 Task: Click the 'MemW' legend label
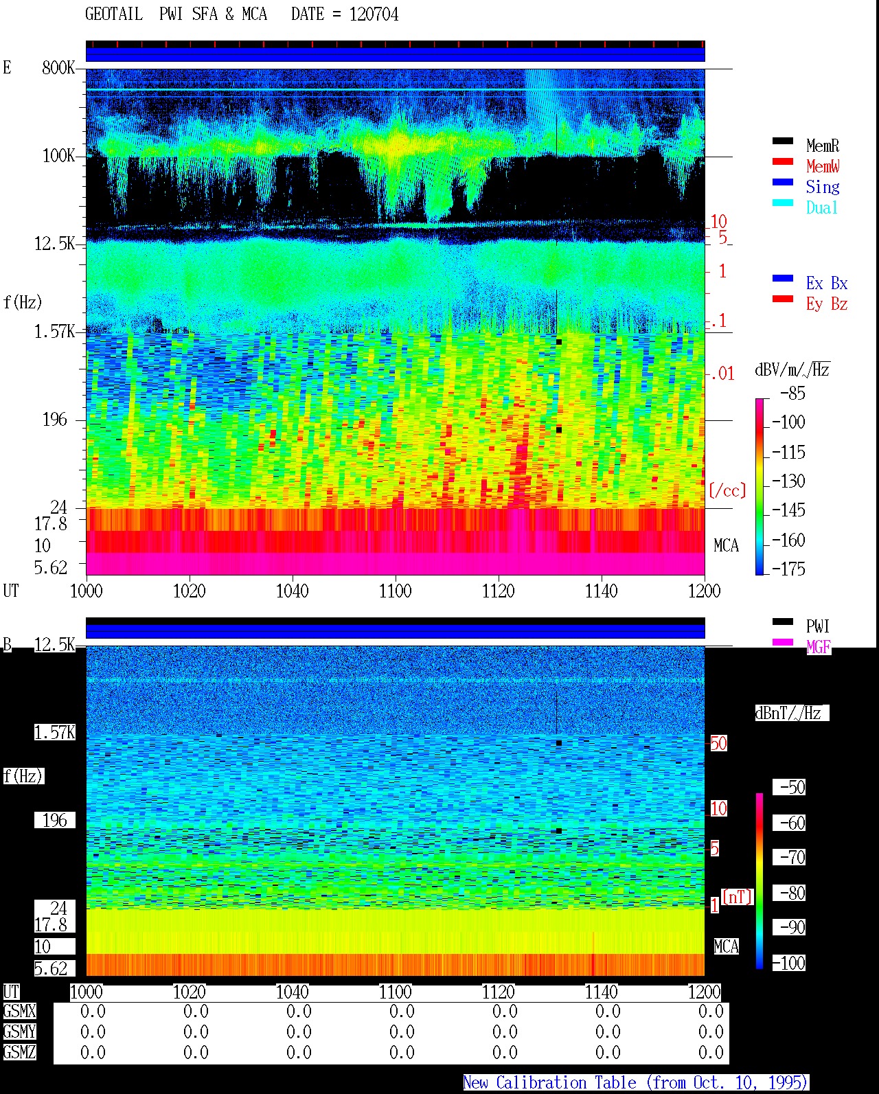pyautogui.click(x=823, y=166)
